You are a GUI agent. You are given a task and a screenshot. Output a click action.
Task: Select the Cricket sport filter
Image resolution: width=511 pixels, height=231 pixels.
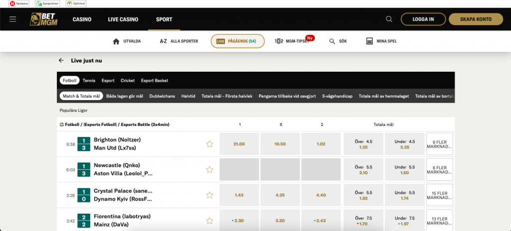point(127,80)
